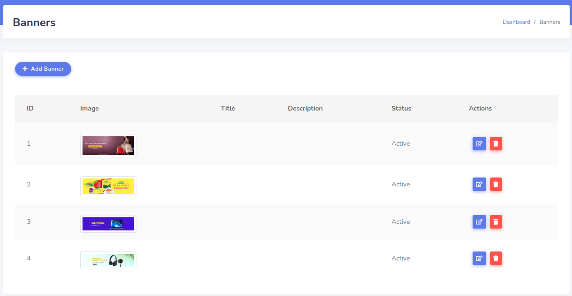Image resolution: width=572 pixels, height=296 pixels.
Task: Click the edit icon for banner 1
Action: coord(479,144)
